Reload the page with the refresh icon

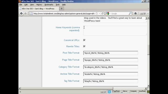click(103, 14)
